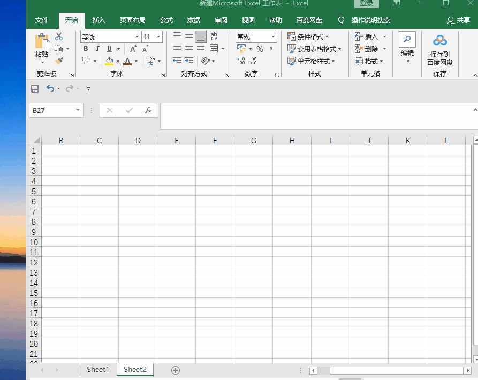Switch to 插入 ribbon tab
The height and width of the screenshot is (380, 478).
[x=99, y=20]
